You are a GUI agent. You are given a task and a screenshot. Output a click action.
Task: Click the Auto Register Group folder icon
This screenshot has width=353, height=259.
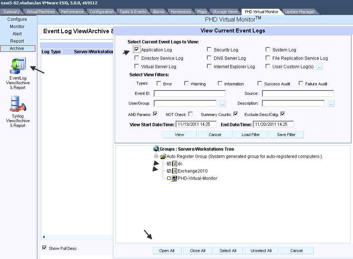click(163, 156)
